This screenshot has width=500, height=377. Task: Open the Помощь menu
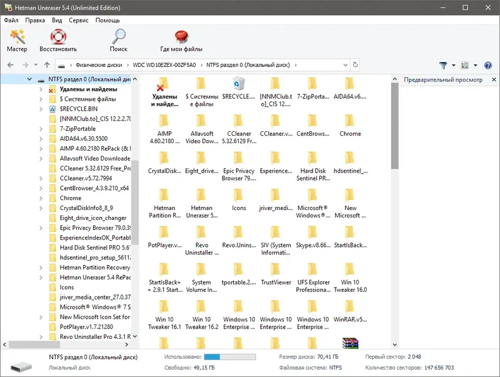click(107, 20)
